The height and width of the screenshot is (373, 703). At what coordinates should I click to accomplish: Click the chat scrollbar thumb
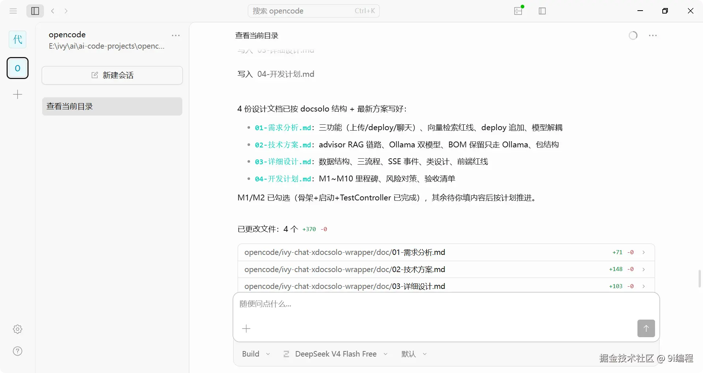point(699,279)
